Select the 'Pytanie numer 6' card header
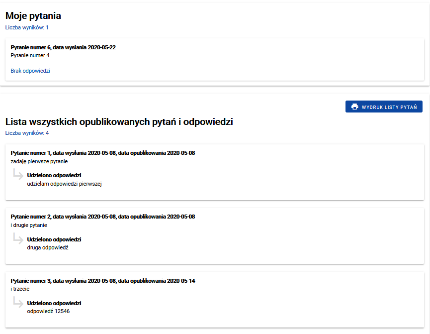Image resolution: width=430 pixels, height=334 pixels. pos(63,47)
